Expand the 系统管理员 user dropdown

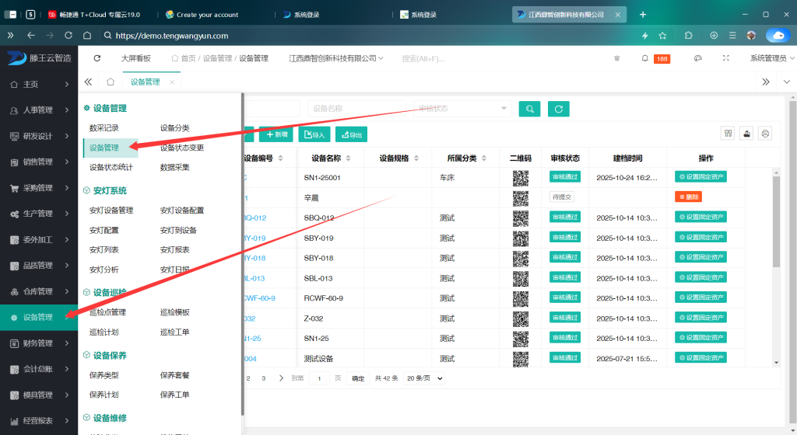point(771,58)
